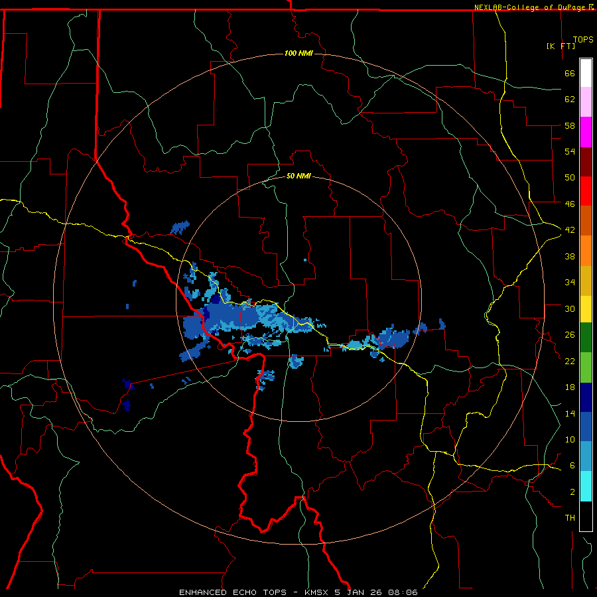Click the legend value '46'

click(x=570, y=204)
